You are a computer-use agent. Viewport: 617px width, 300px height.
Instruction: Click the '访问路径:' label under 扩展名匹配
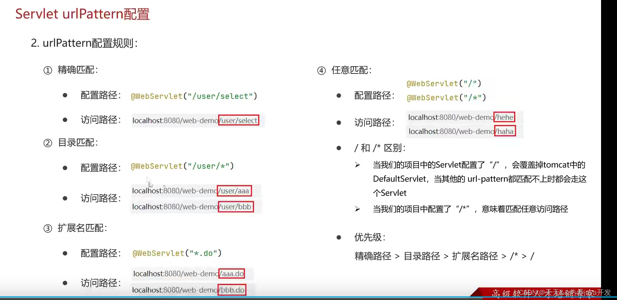(x=101, y=283)
